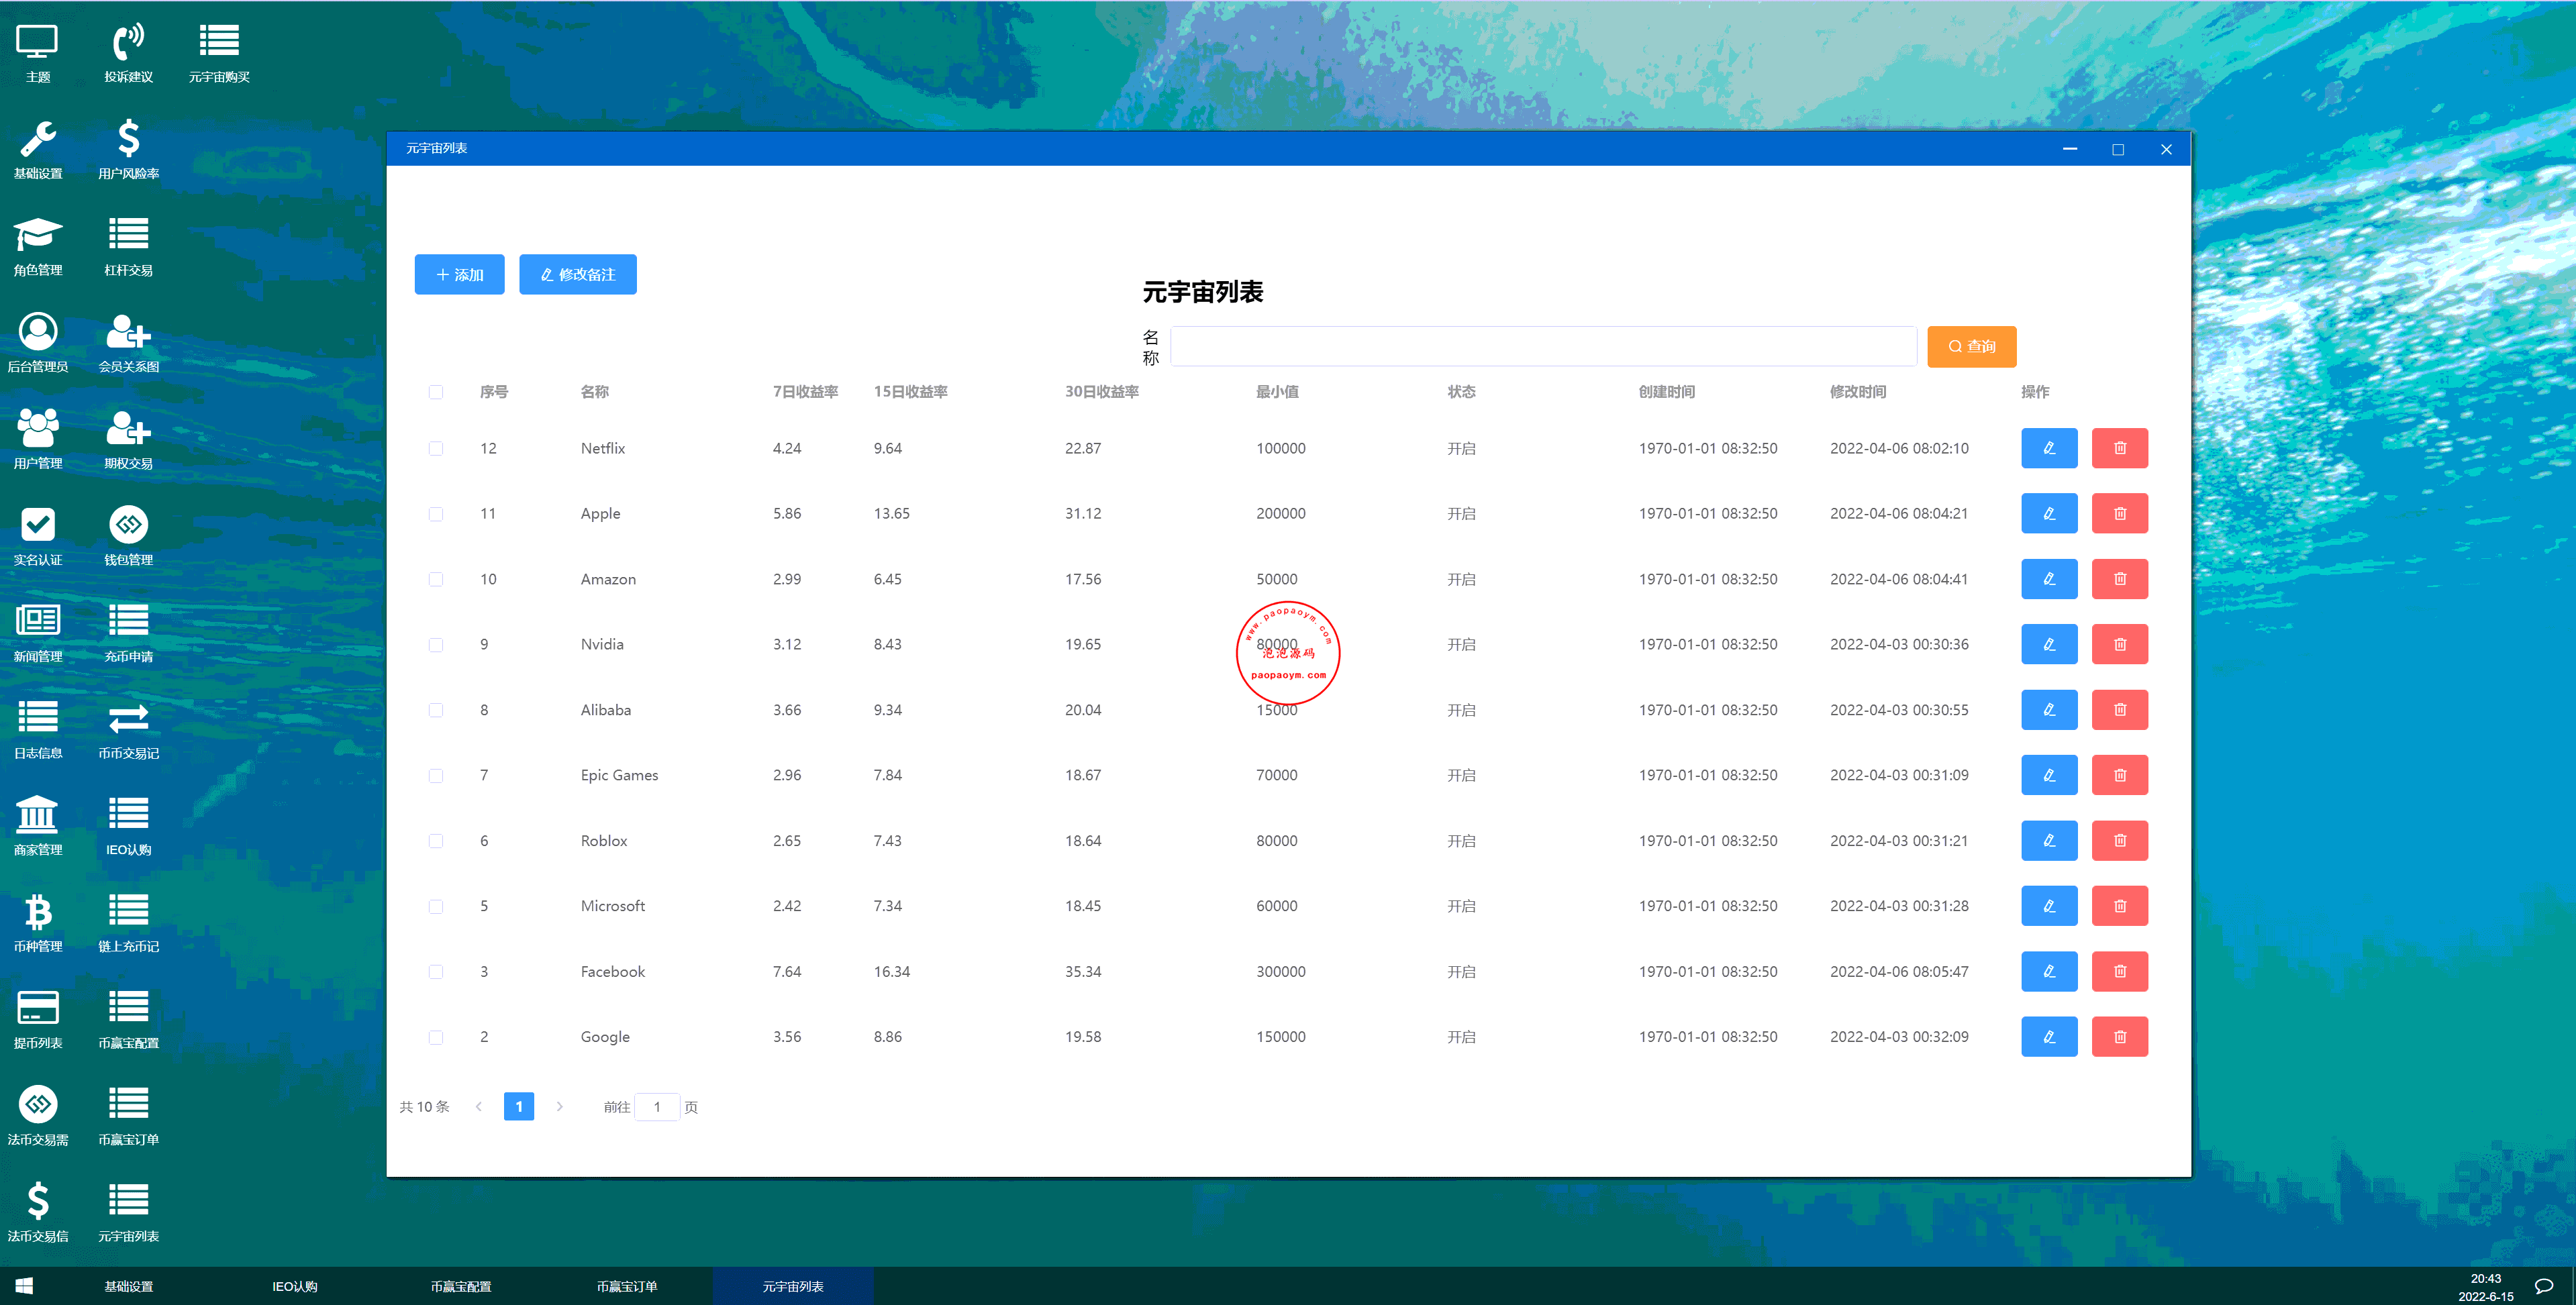Switch to IEO认购 taskbar tab

click(295, 1286)
